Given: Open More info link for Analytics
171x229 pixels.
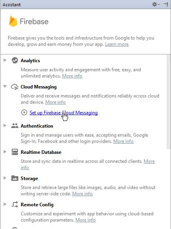Looking at the screenshot, I should 72,76.
